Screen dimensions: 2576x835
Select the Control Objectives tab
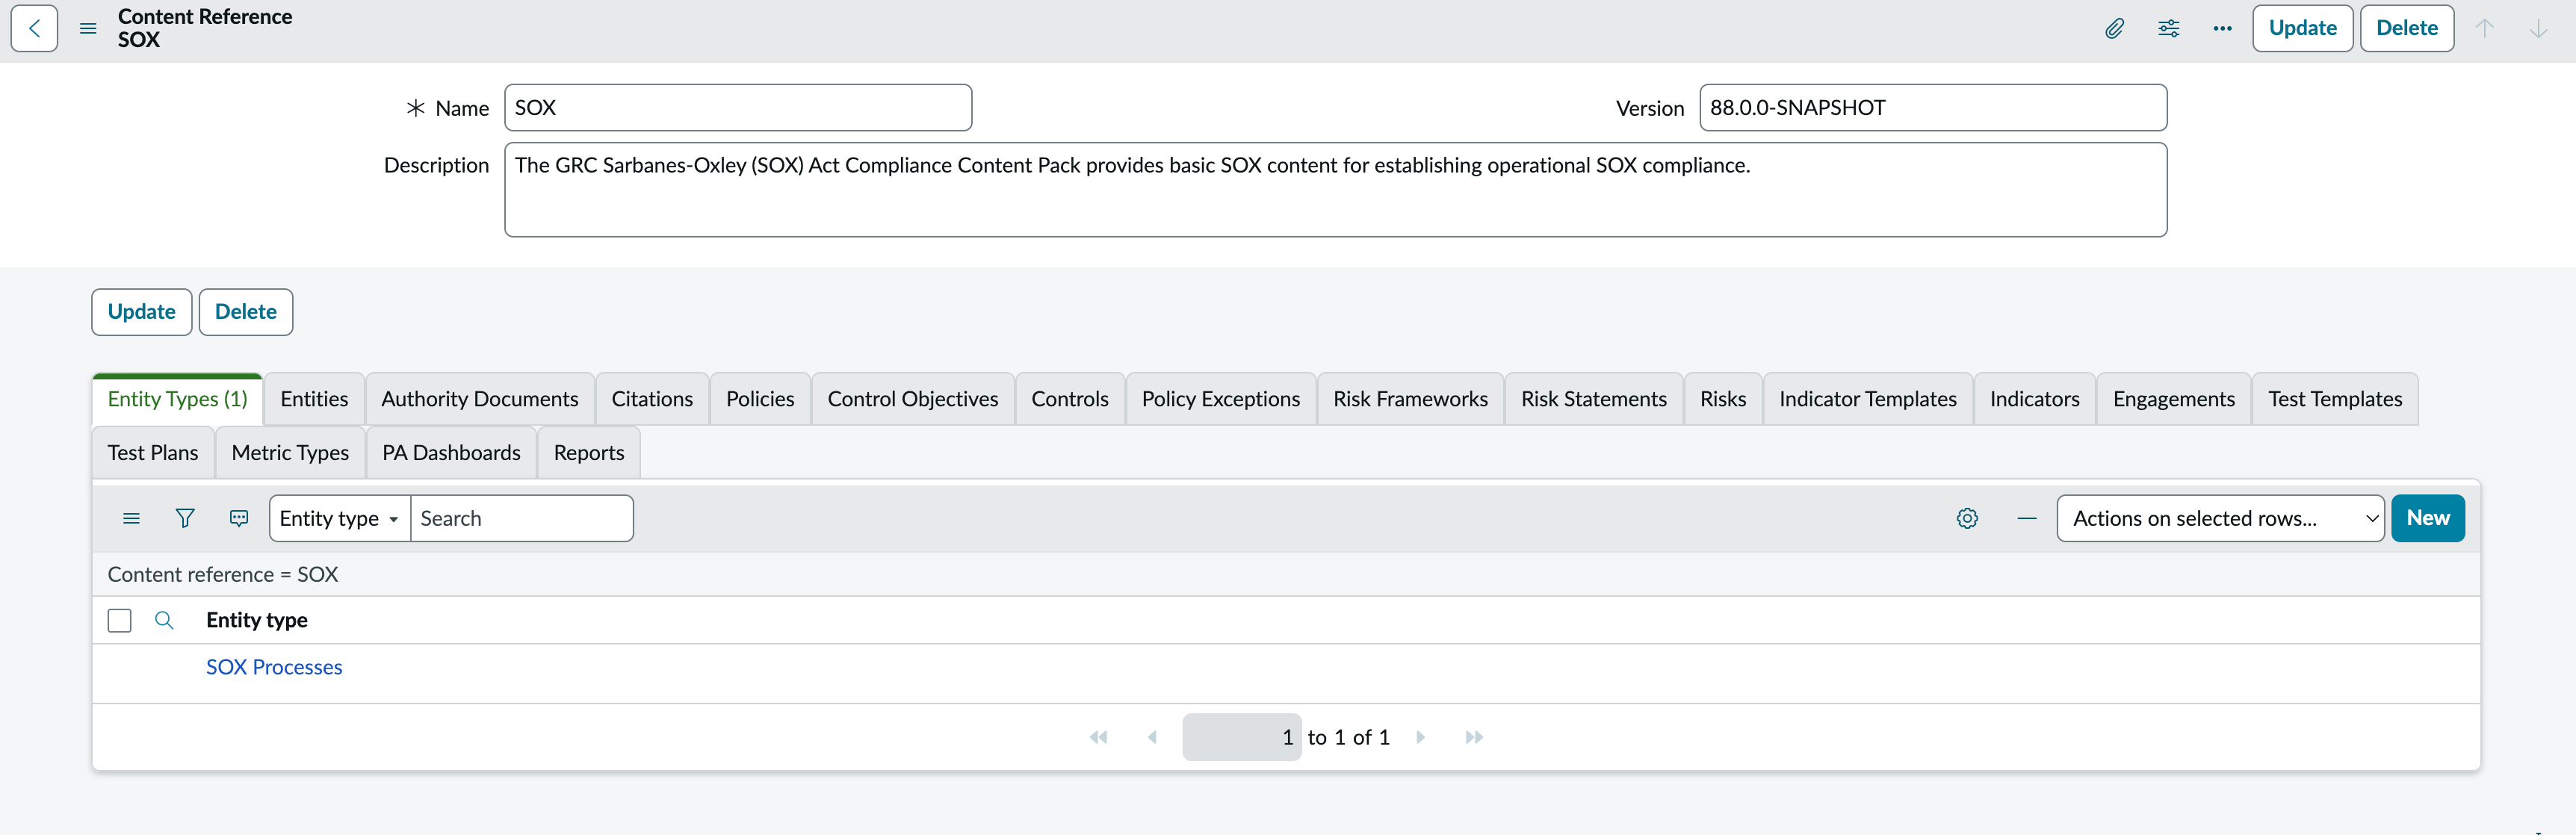pos(912,399)
